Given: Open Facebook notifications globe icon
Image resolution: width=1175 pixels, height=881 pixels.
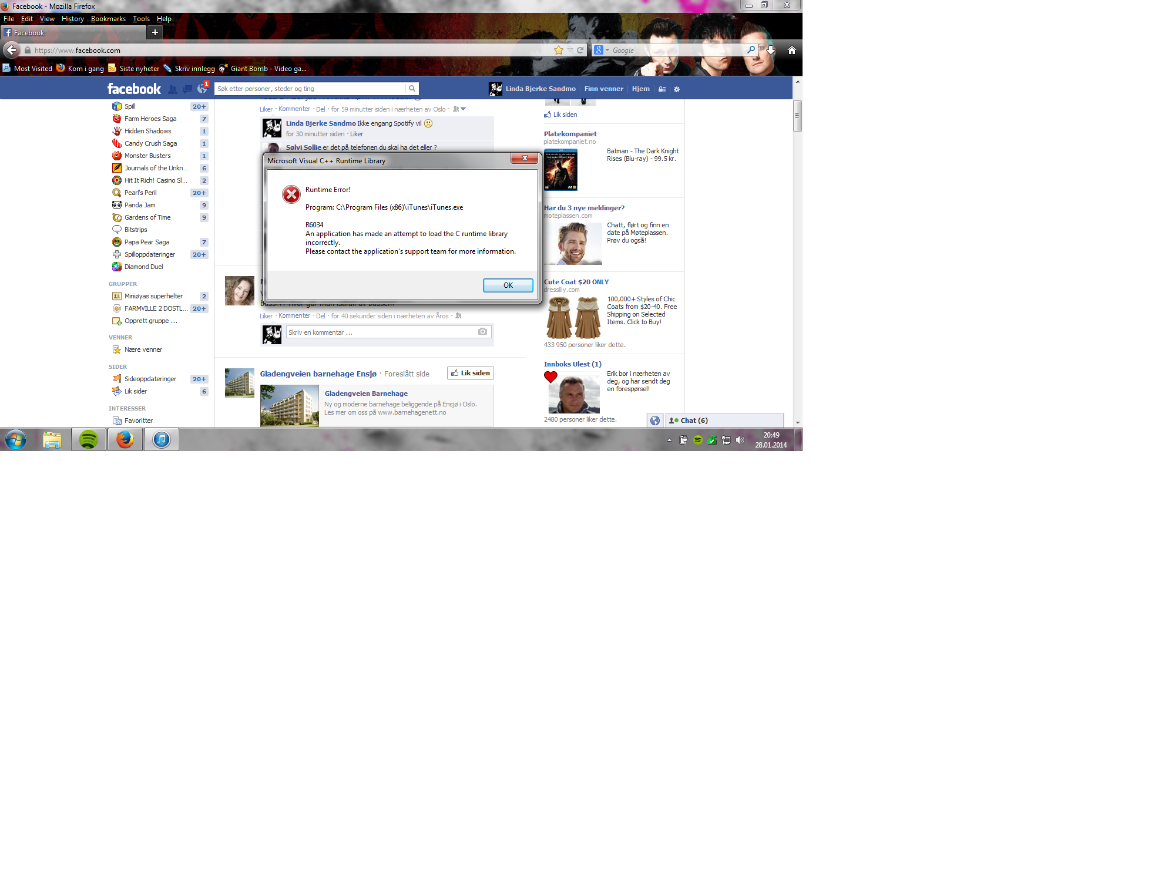Looking at the screenshot, I should tap(202, 89).
